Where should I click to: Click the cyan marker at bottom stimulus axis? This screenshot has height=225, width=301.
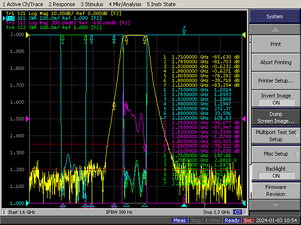[184, 205]
